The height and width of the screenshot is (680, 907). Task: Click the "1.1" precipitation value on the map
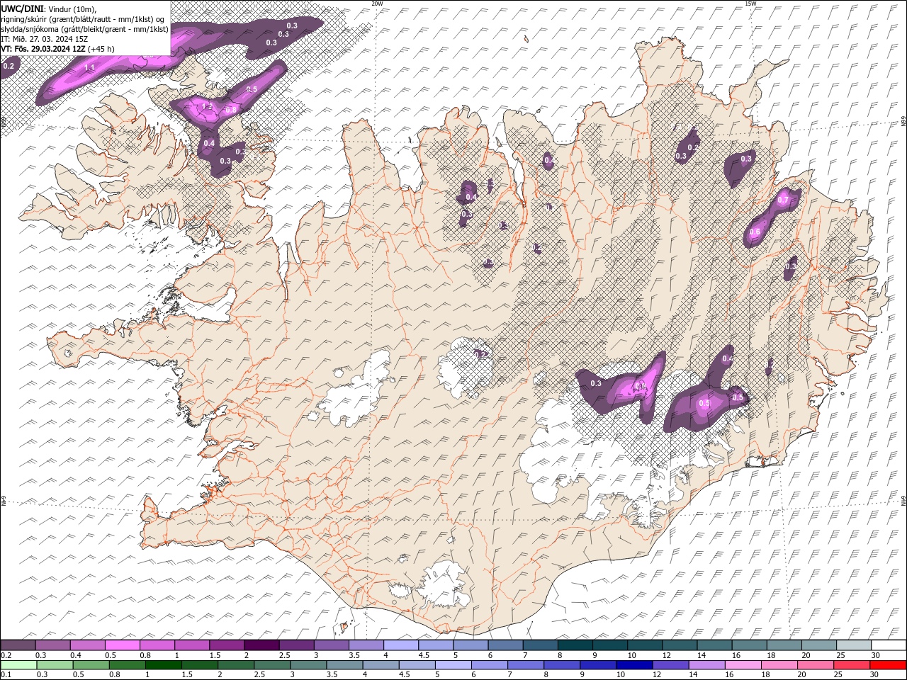(x=89, y=67)
